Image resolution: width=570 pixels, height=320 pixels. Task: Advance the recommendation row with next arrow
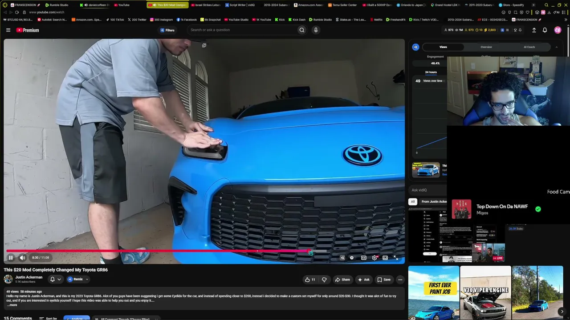[562, 312]
